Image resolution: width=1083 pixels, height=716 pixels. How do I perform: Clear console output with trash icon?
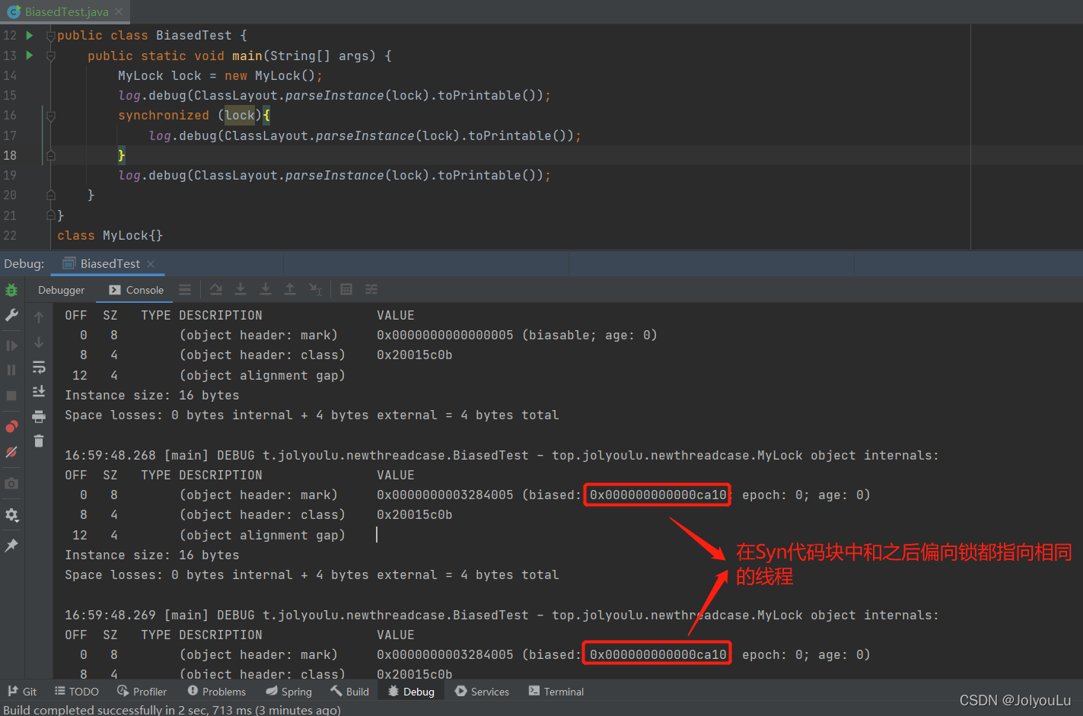coord(39,441)
